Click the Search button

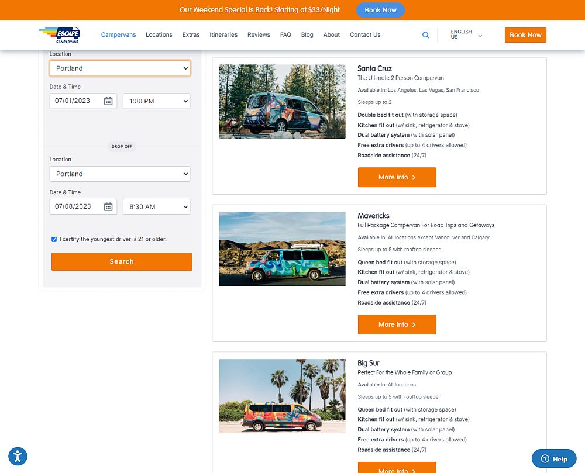click(121, 261)
